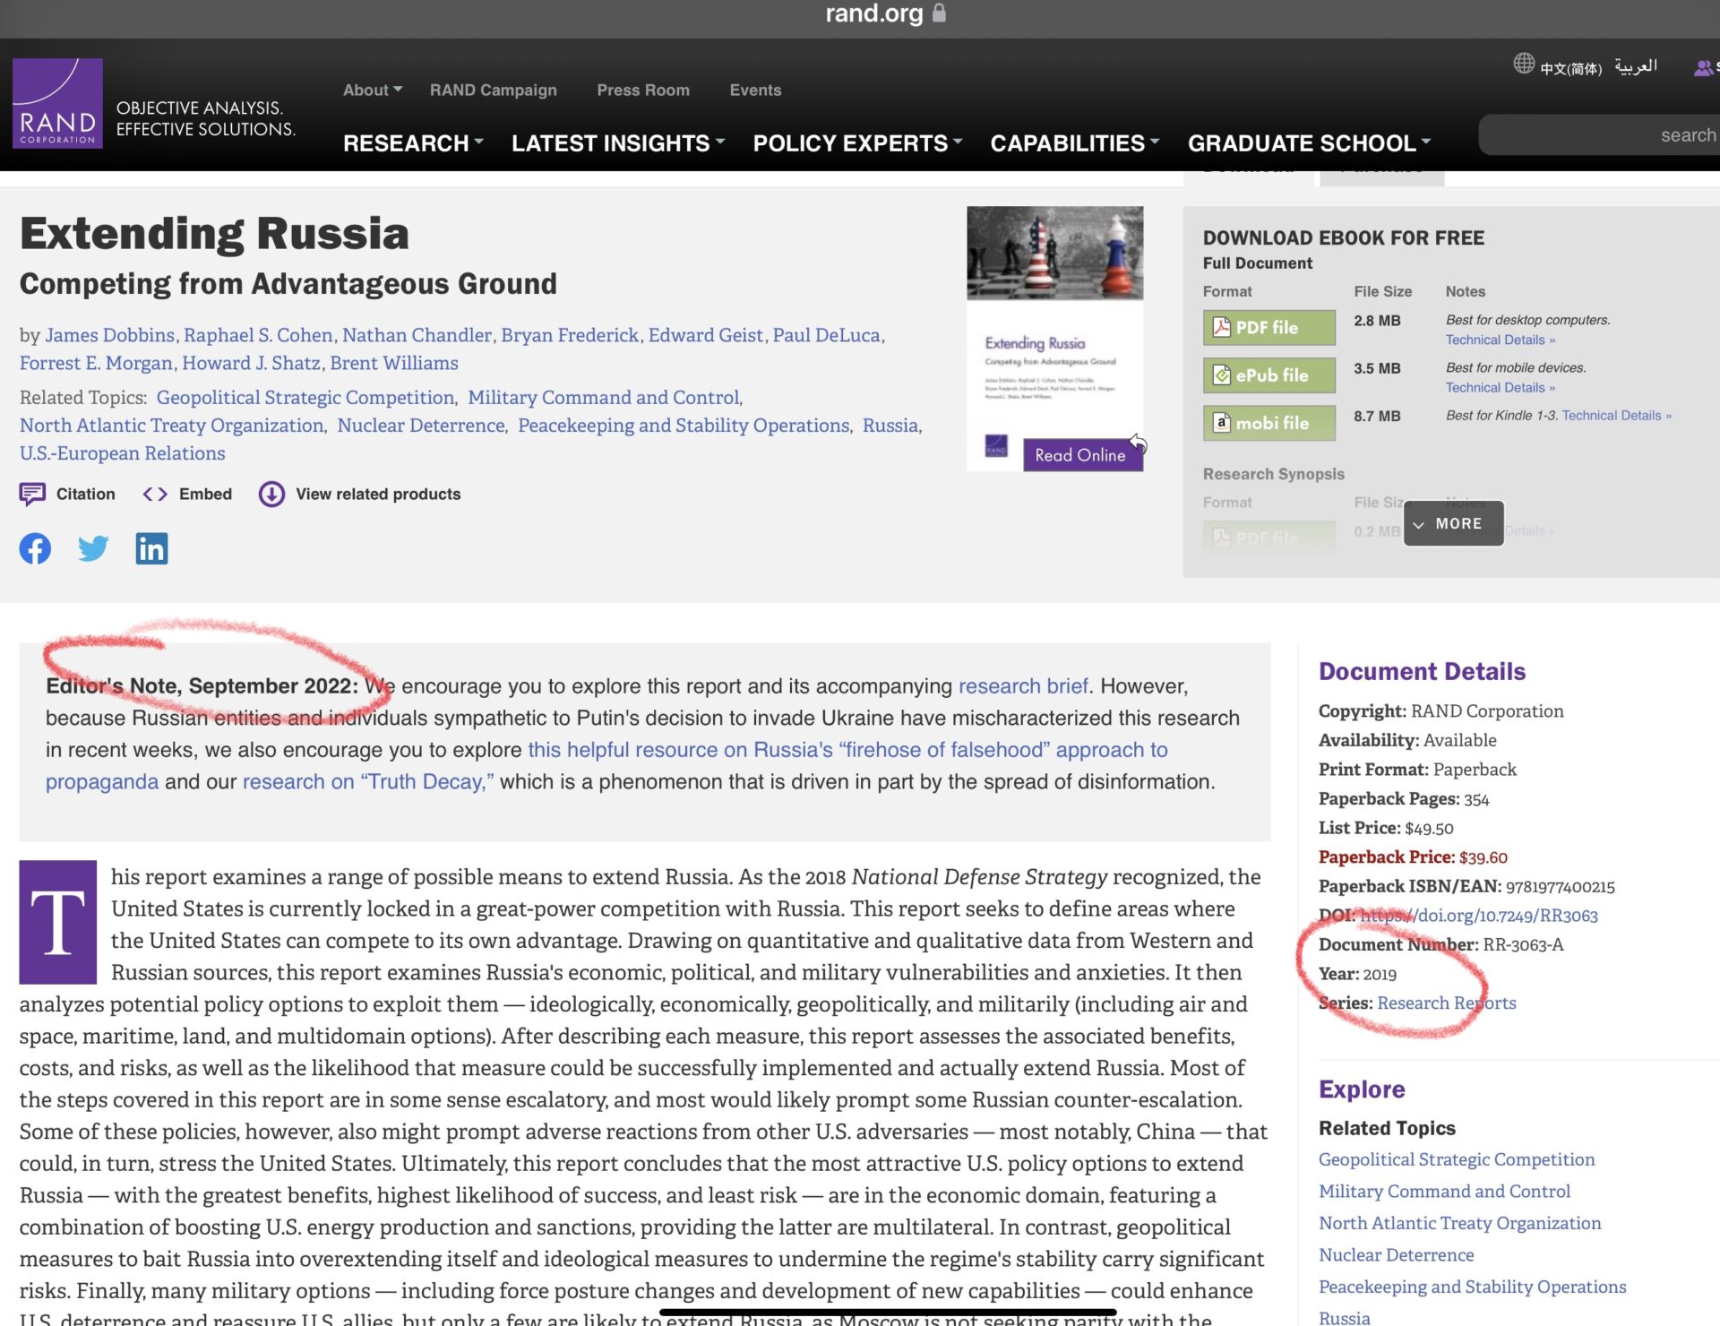This screenshot has height=1326, width=1720.
Task: Open the Research Reports series link
Action: pyautogui.click(x=1446, y=1003)
